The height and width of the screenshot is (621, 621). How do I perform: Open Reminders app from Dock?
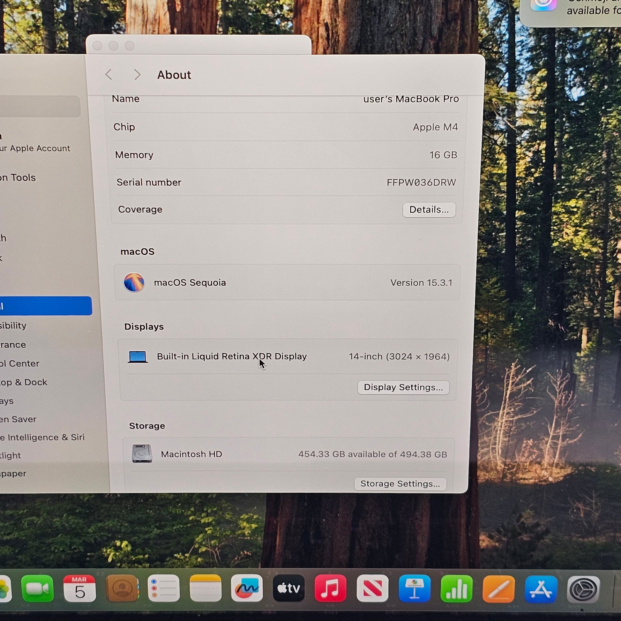(164, 588)
